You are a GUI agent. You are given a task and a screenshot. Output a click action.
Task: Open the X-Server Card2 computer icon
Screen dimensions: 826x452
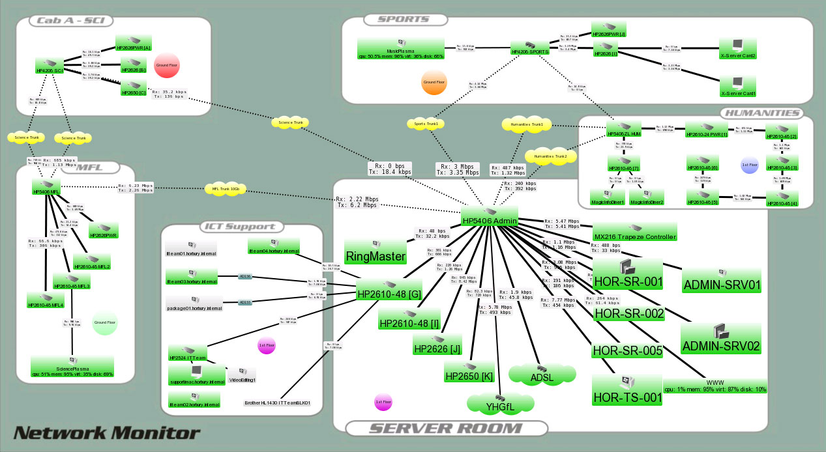[738, 49]
